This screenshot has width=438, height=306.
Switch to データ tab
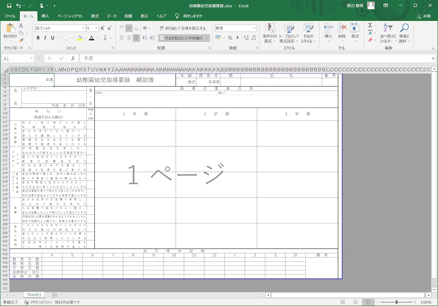coord(112,16)
